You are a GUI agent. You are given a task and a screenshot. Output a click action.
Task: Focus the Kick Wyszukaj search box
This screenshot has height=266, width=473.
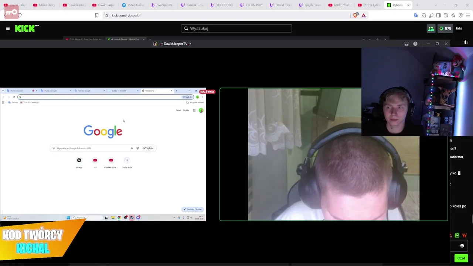click(236, 28)
